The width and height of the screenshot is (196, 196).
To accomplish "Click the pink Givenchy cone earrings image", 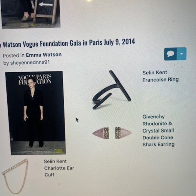I will point(112,133).
